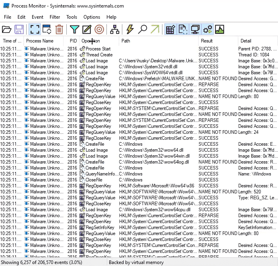
Task: Click the Process Monitor title bar app icon
Action: (6, 6)
